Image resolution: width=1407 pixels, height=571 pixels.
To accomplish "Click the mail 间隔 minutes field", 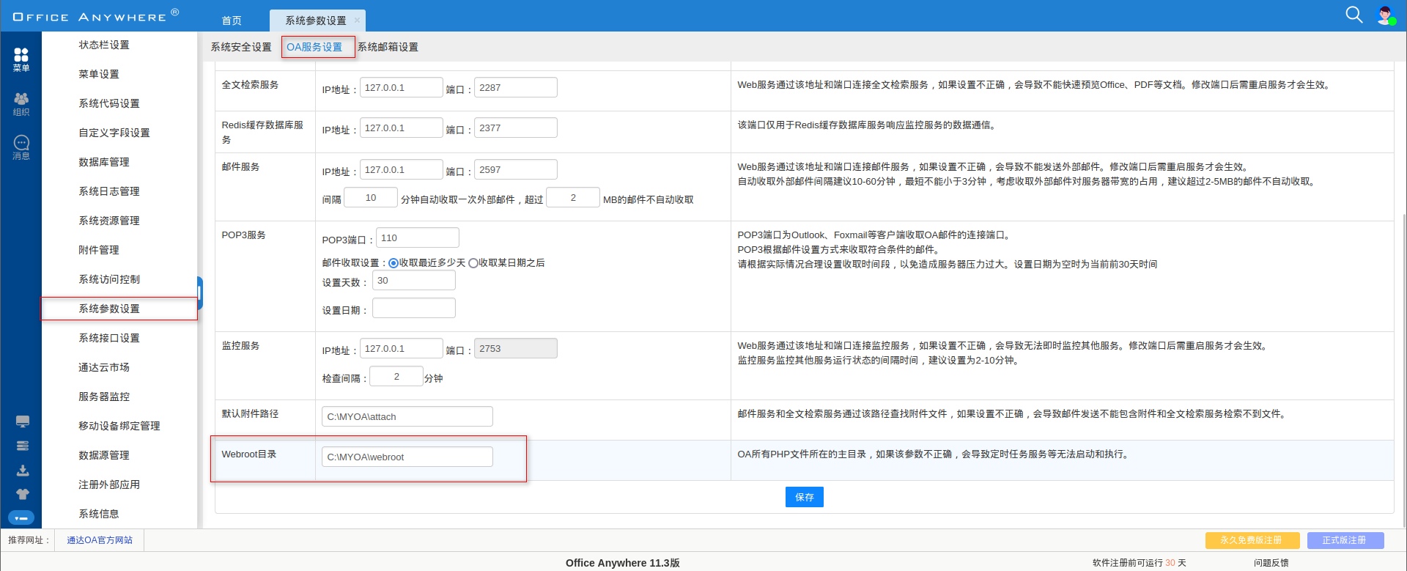I will [371, 197].
